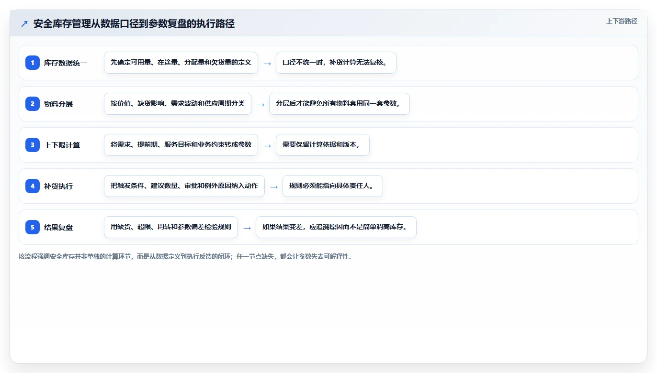Screen dimensions: 657x373
Task: Click the arrow in the 补货执行 row
Action: [274, 186]
